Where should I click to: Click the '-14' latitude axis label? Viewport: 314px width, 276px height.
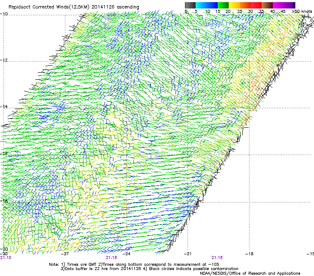pos(4,107)
